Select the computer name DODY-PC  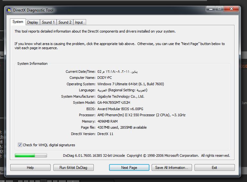tap(105, 78)
